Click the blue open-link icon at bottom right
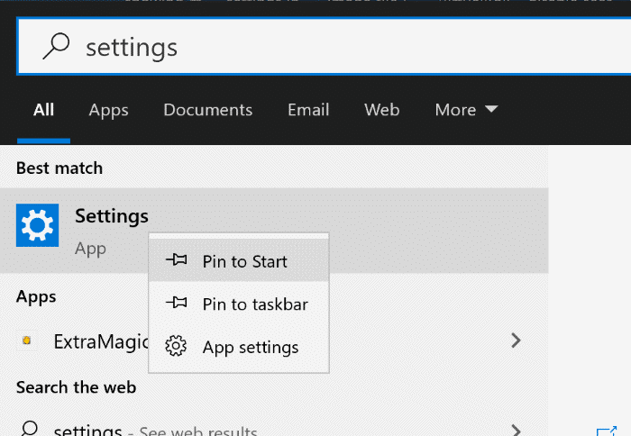This screenshot has width=631, height=436. pos(605,431)
